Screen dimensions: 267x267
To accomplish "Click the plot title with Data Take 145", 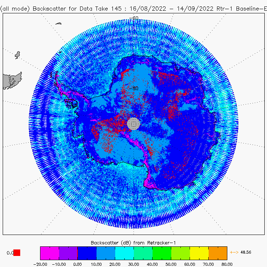I will pyautogui.click(x=133, y=9).
